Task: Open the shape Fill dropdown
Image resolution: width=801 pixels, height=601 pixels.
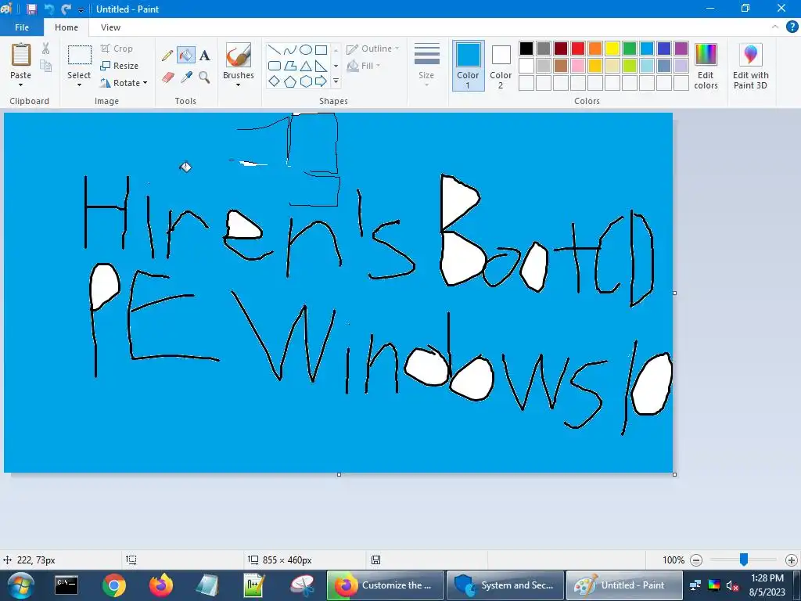Action: 364,66
